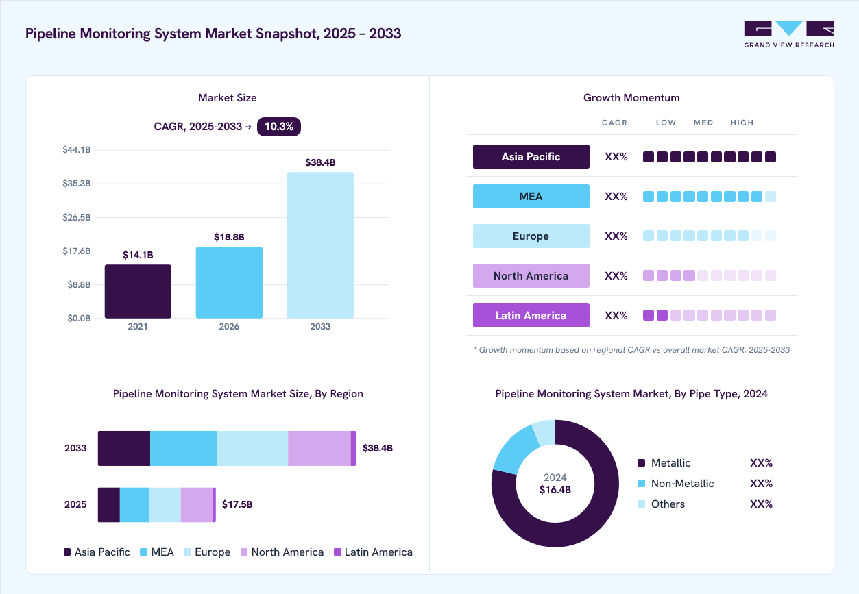Image resolution: width=859 pixels, height=594 pixels.
Task: Click the XX% value for Non-Metallic
Action: (762, 484)
